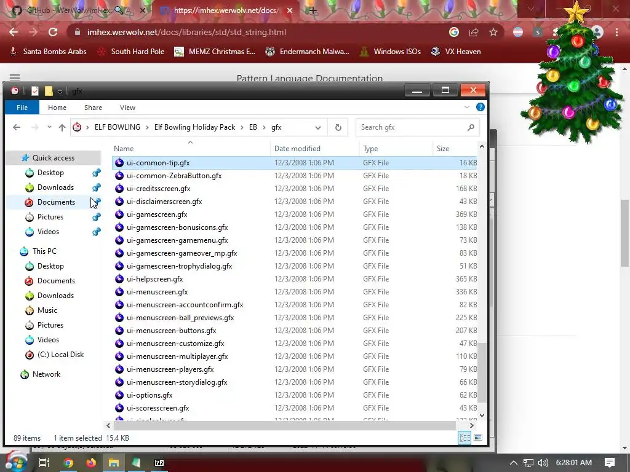Click the ornament icon of ui-scoresscreen.gfx
Viewport: 630px width, 472px height.
click(x=119, y=408)
